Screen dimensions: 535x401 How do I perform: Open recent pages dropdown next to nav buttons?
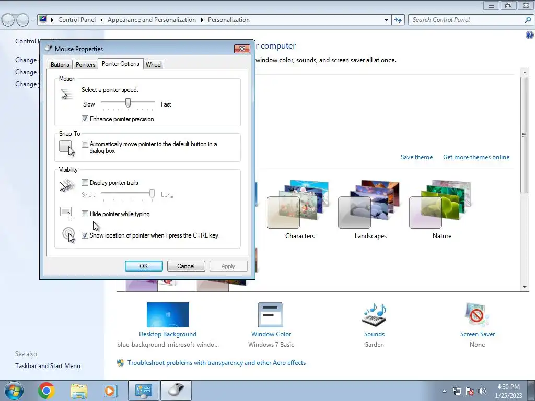pyautogui.click(x=33, y=20)
